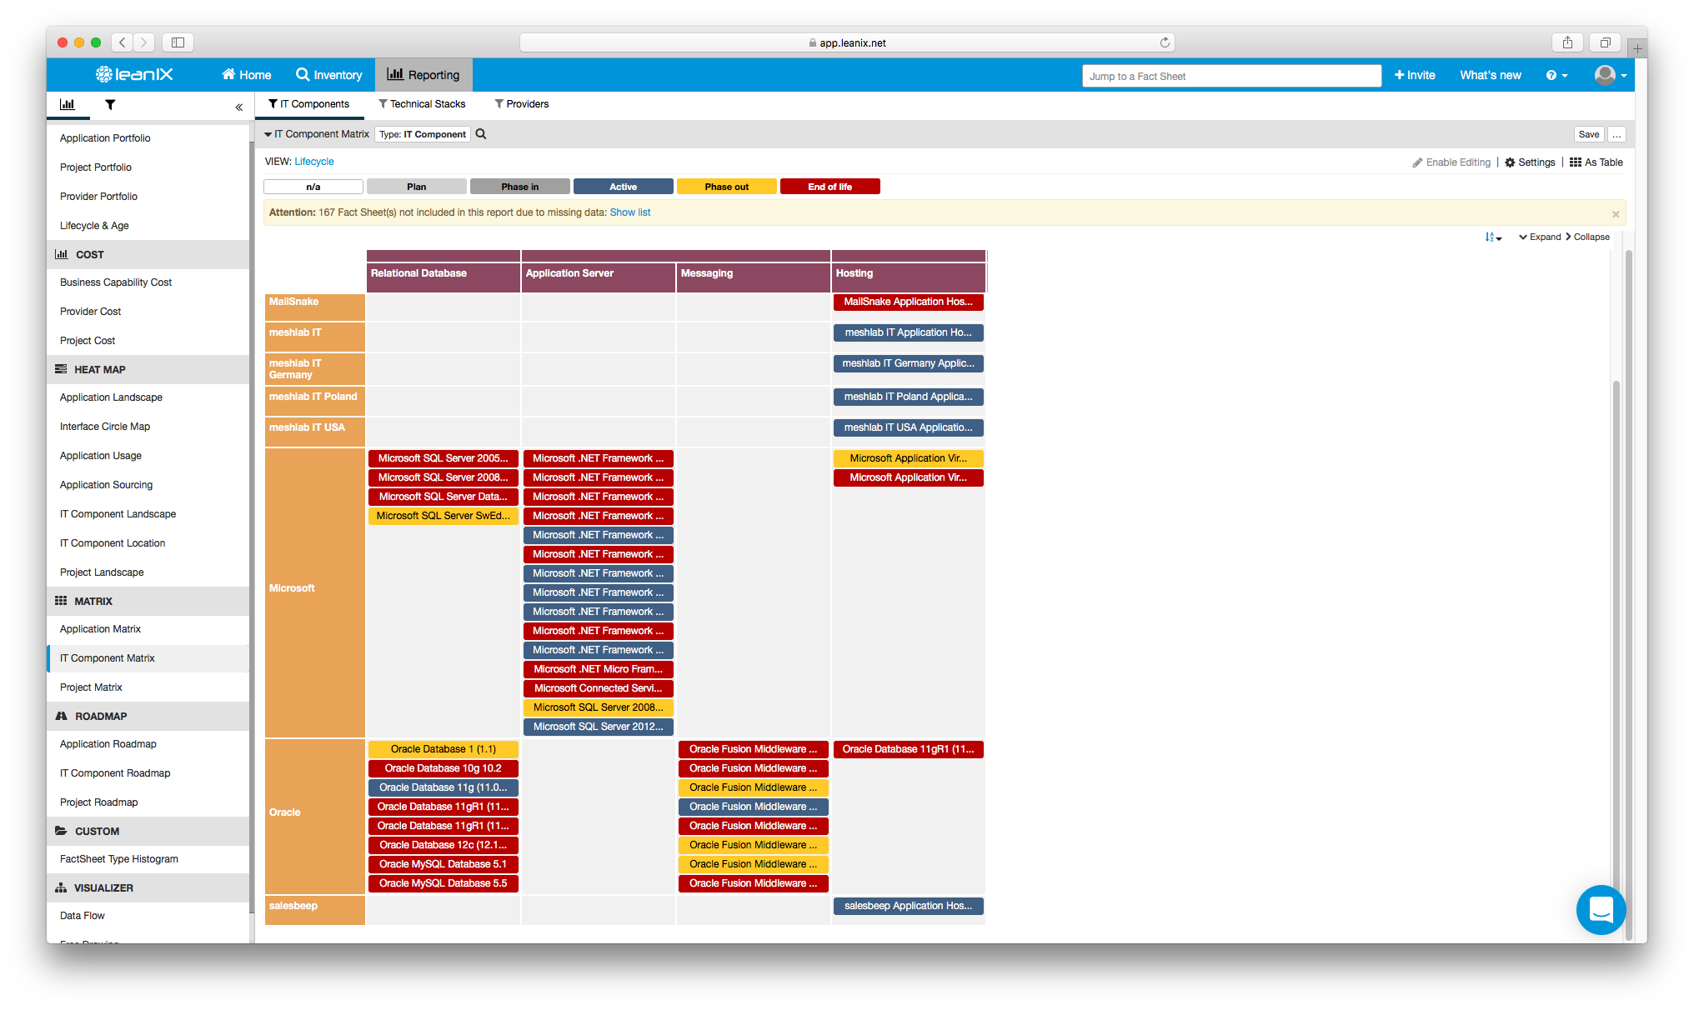Open the help question-mark dropdown
Screen dimensions: 1694x1010
(1556, 75)
